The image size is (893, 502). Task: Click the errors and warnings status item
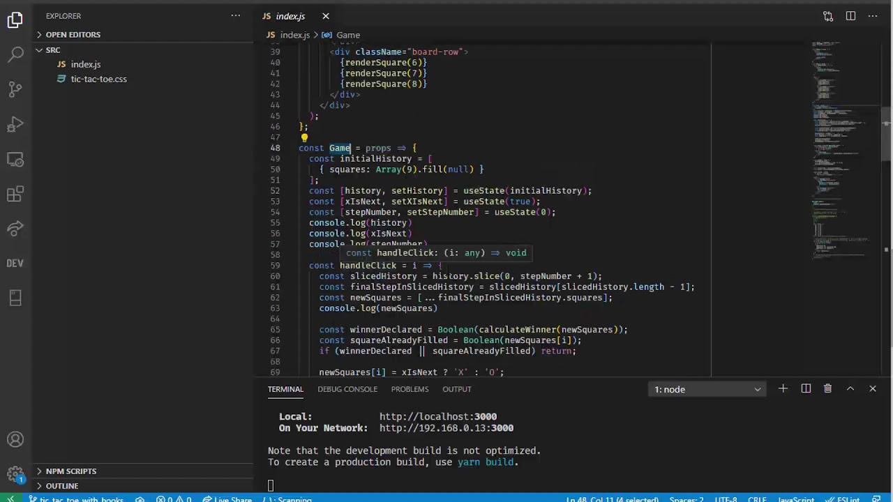(174, 499)
